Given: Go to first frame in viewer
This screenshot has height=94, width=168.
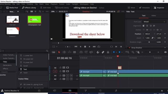Looking at the screenshot, I should [76, 47].
